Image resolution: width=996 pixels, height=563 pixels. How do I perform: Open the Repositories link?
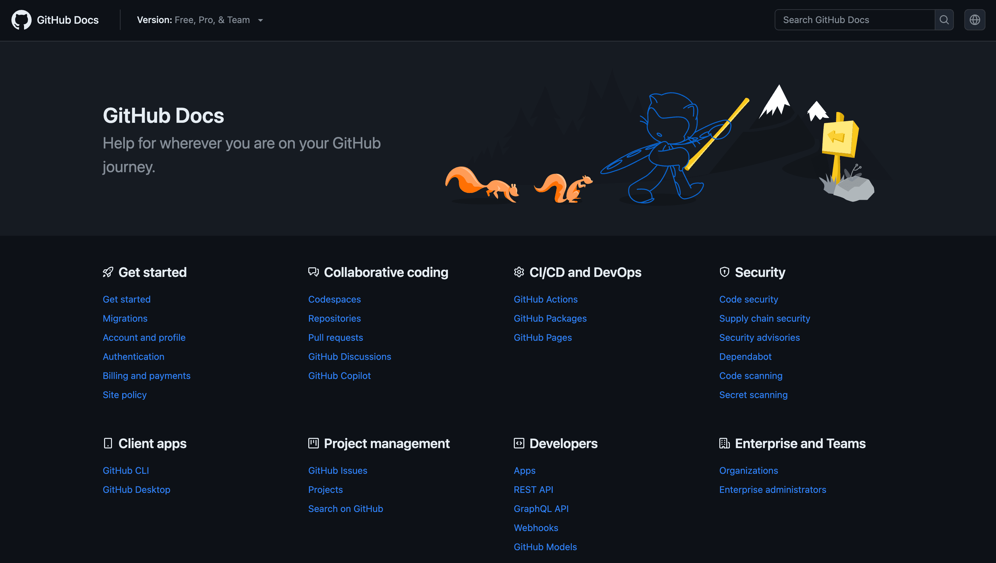tap(334, 318)
